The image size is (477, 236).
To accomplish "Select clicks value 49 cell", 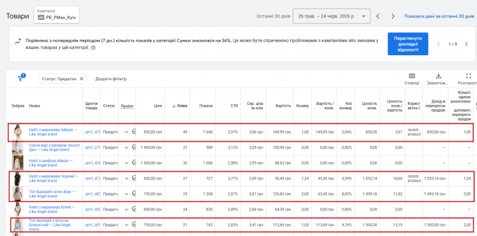I will click(185, 132).
